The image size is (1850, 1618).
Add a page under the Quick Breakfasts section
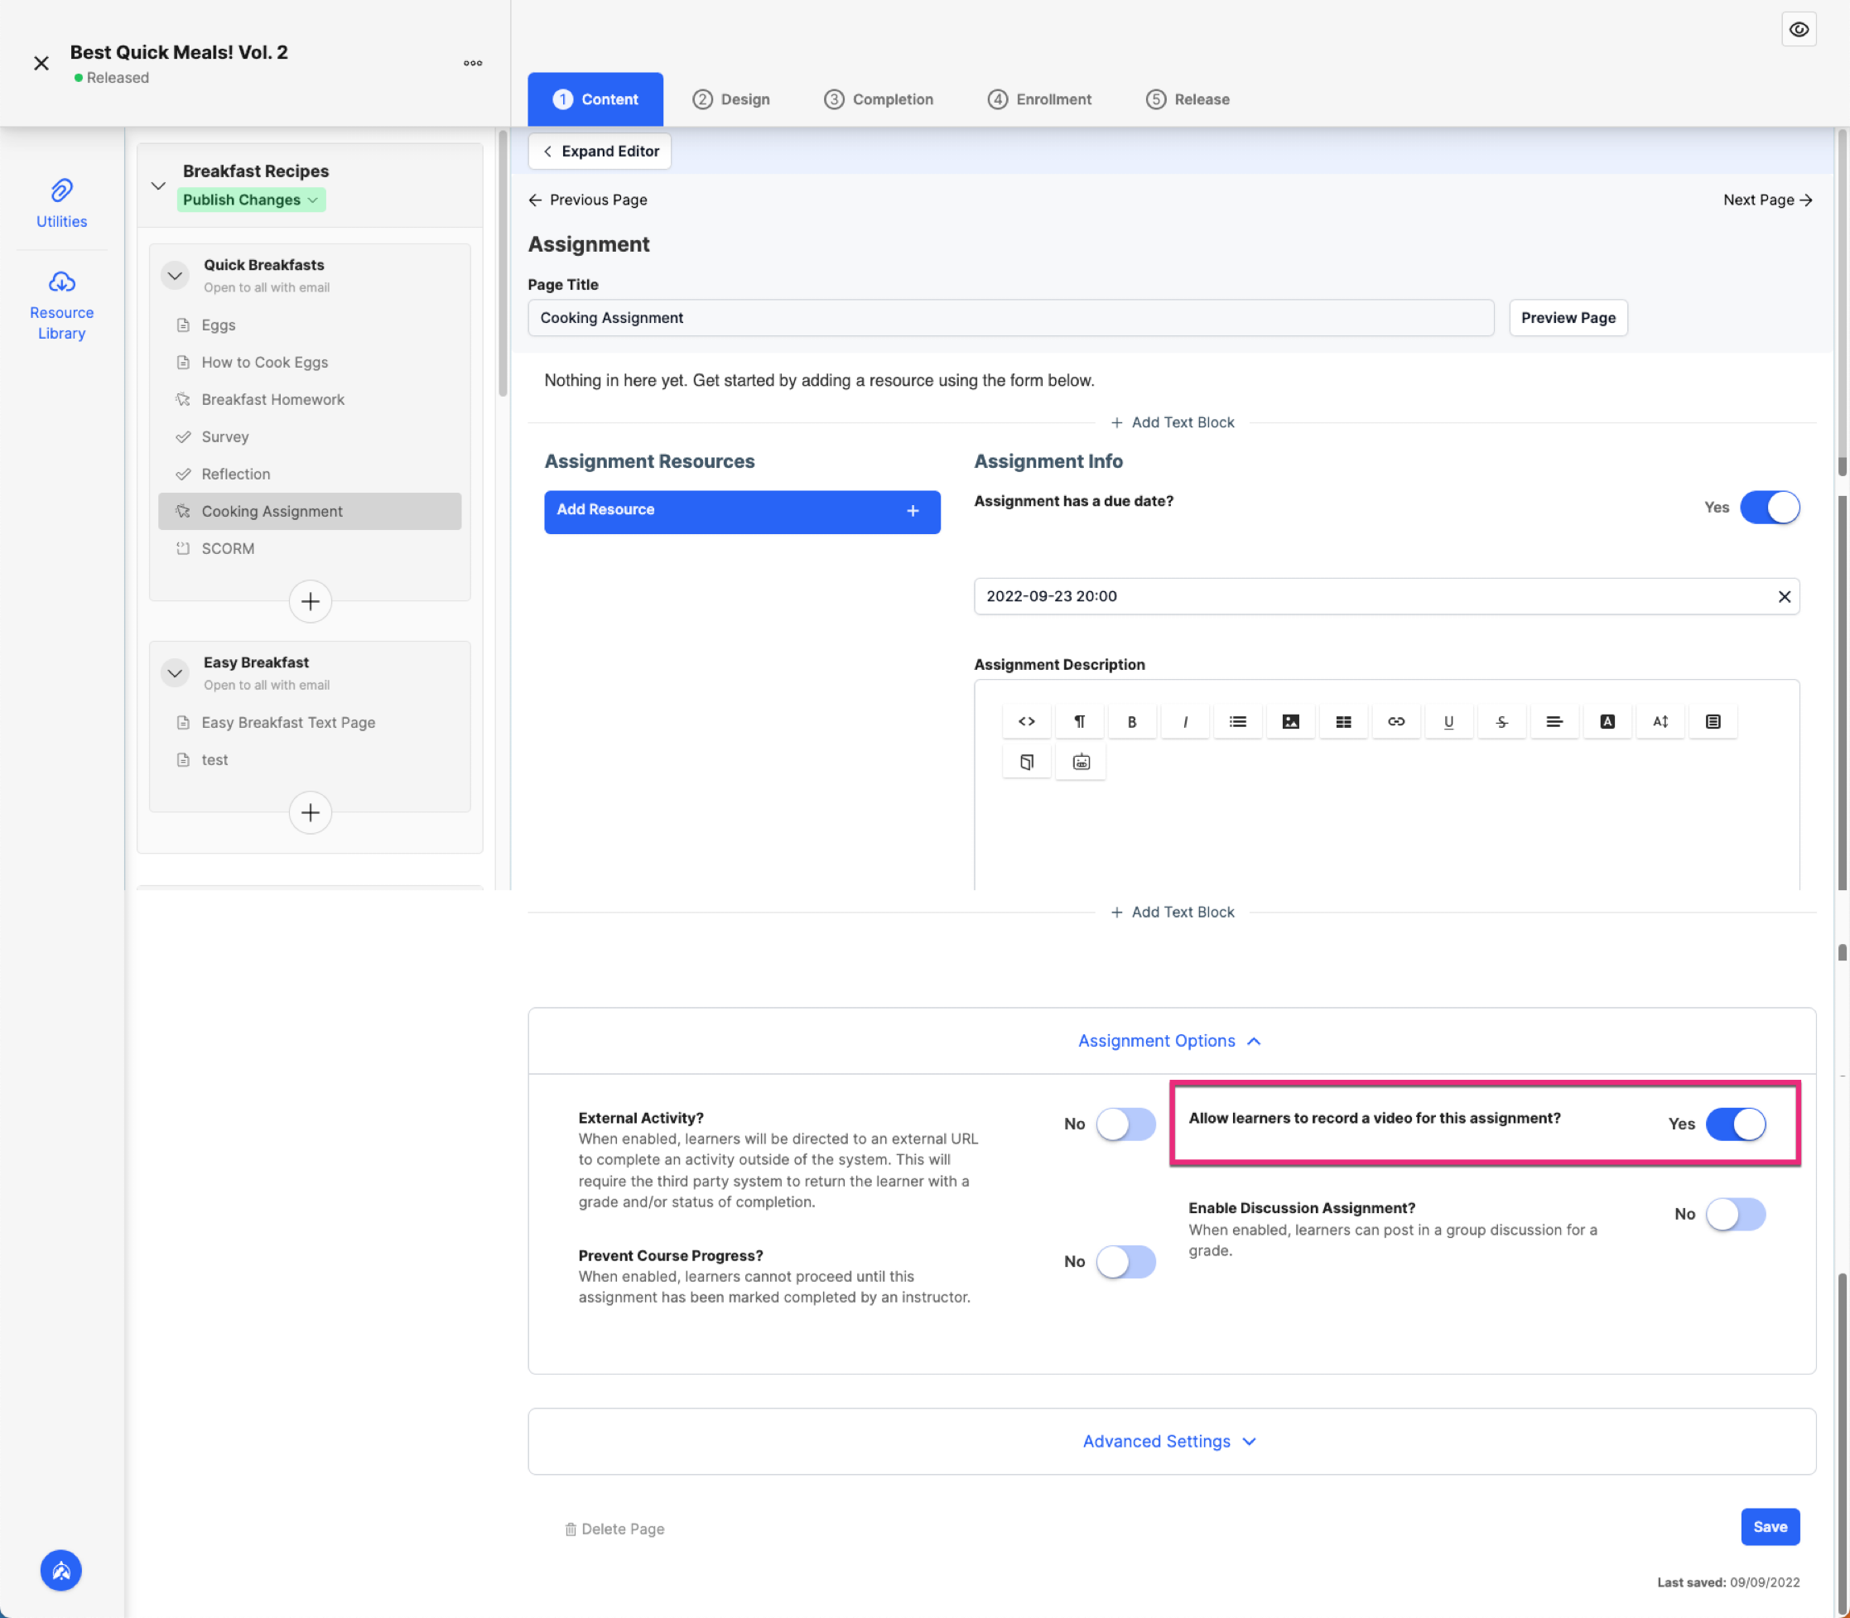[x=310, y=601]
